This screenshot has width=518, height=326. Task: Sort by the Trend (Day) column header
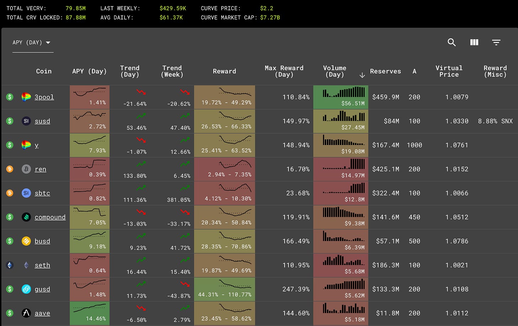[130, 71]
